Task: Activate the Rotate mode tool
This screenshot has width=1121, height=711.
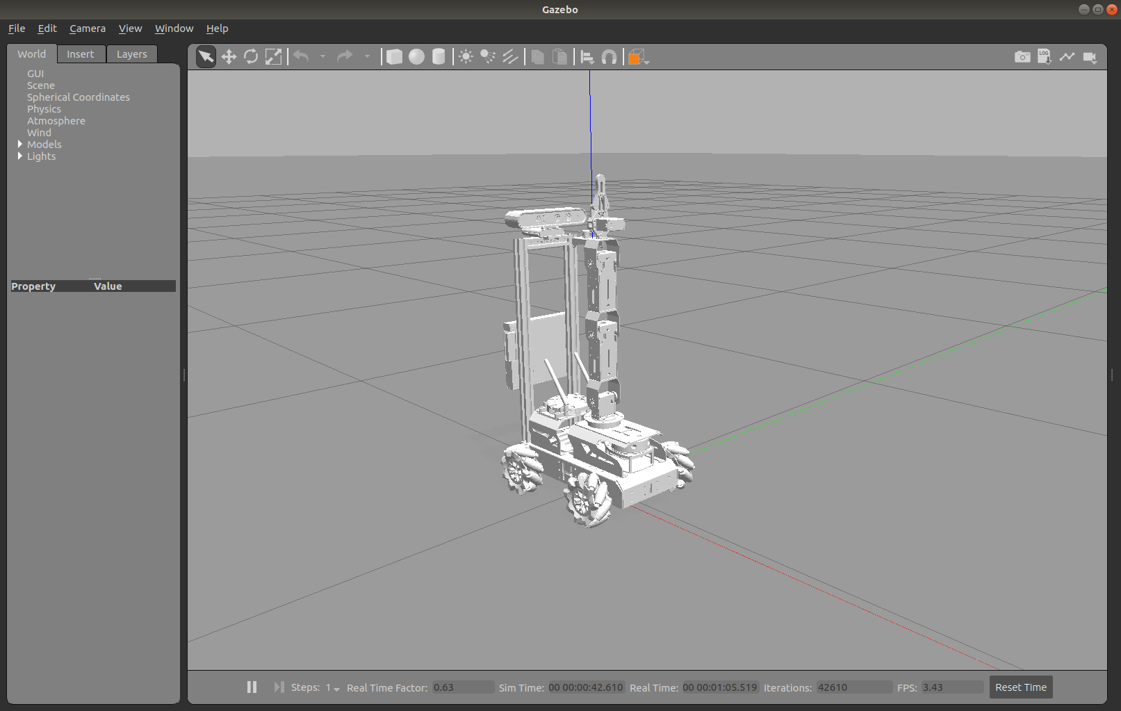Action: [x=251, y=56]
